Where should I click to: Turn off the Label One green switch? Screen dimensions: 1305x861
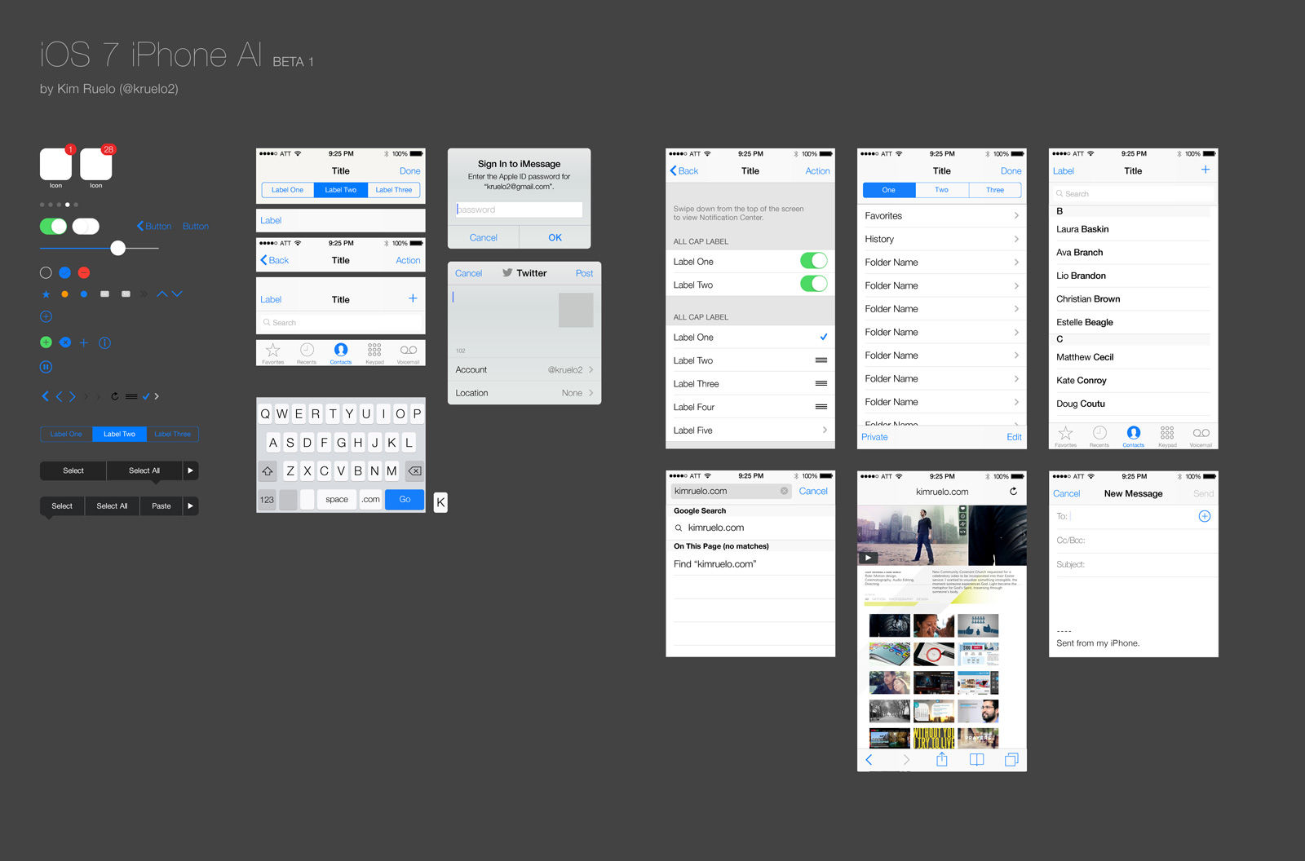click(x=813, y=260)
